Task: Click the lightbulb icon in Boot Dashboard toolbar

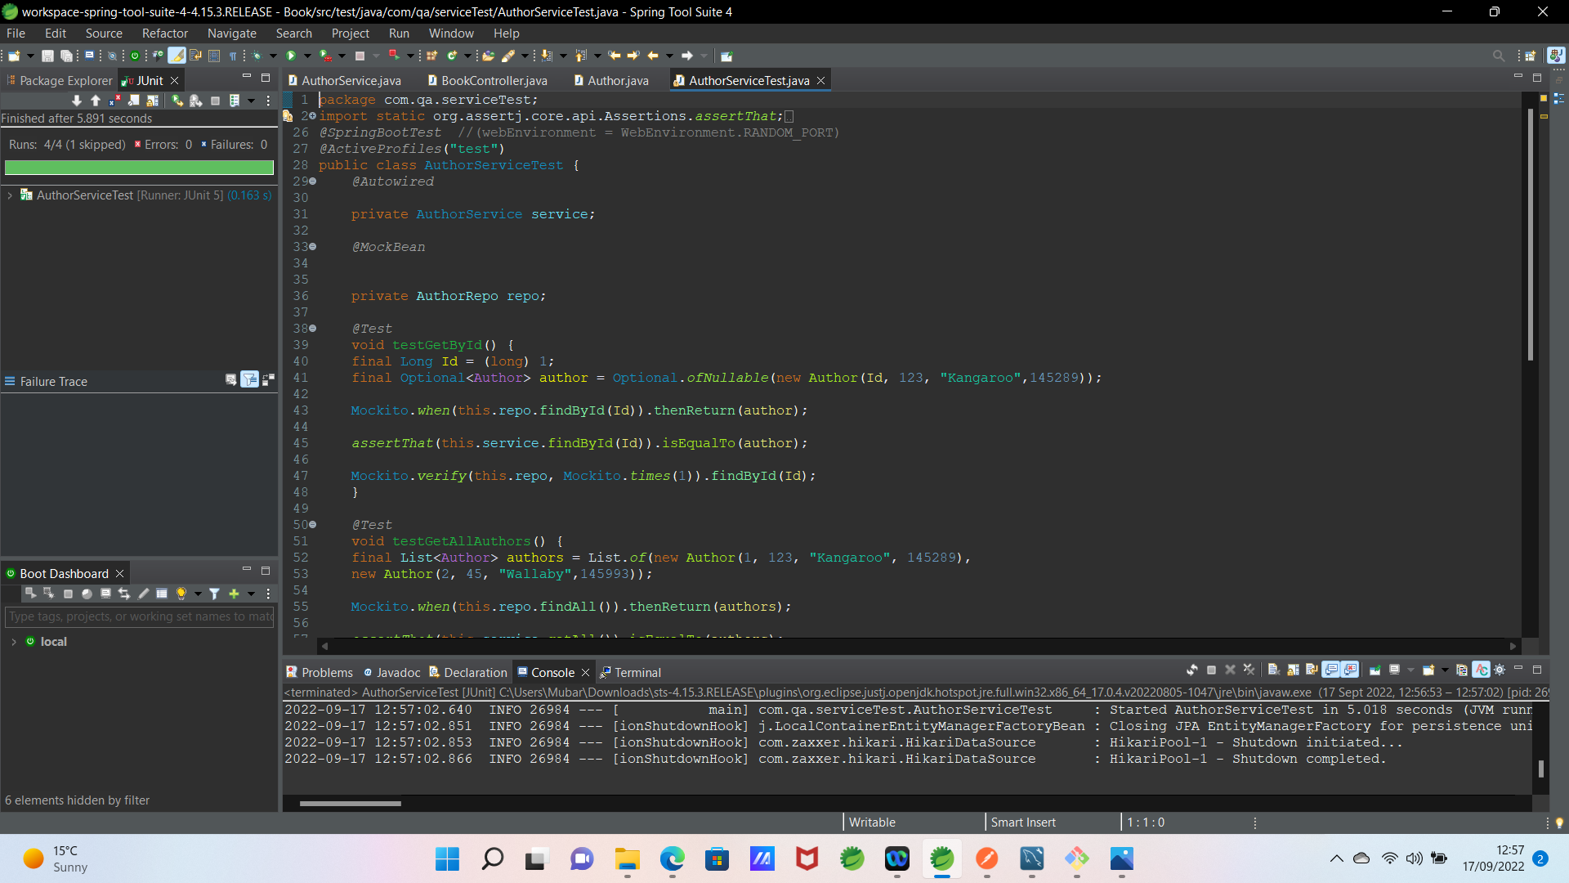Action: pos(181,594)
